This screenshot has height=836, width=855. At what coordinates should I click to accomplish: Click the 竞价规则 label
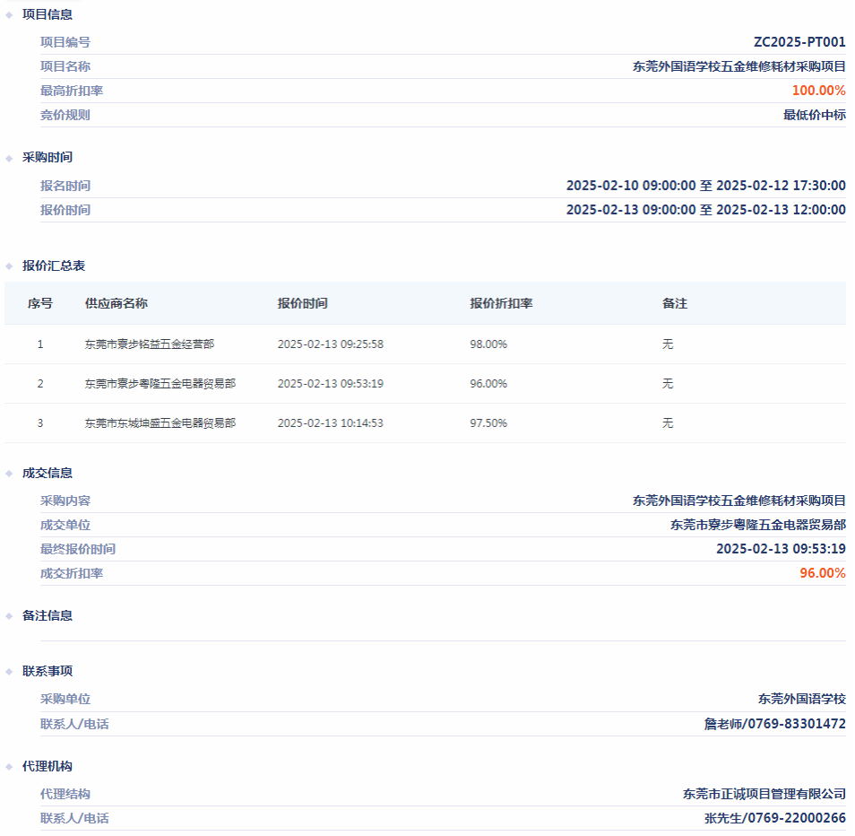(x=65, y=115)
